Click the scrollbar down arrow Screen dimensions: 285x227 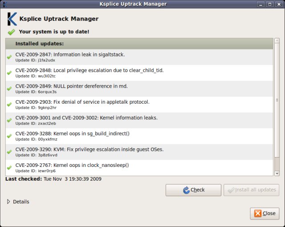[277, 173]
